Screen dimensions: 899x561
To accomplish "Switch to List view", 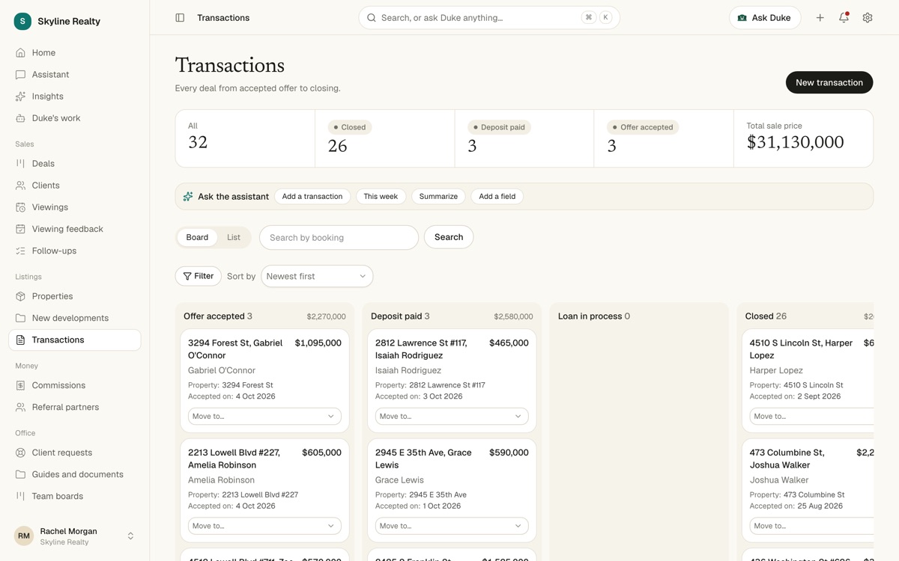I will coord(234,237).
